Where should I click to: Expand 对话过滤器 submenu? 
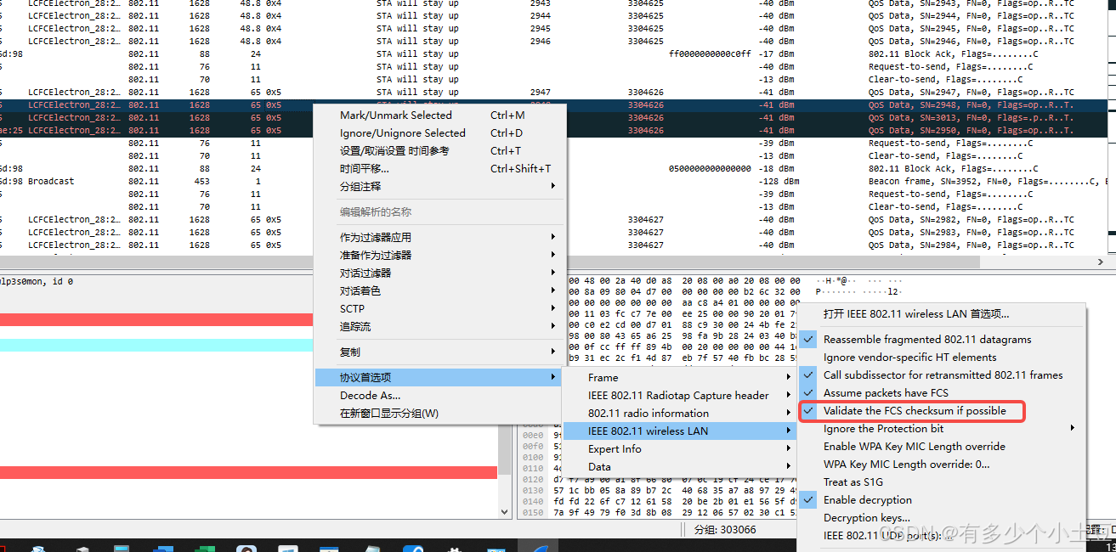[439, 273]
